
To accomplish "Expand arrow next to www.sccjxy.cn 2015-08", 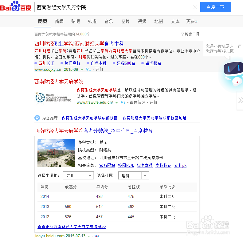I will coord(82,70).
